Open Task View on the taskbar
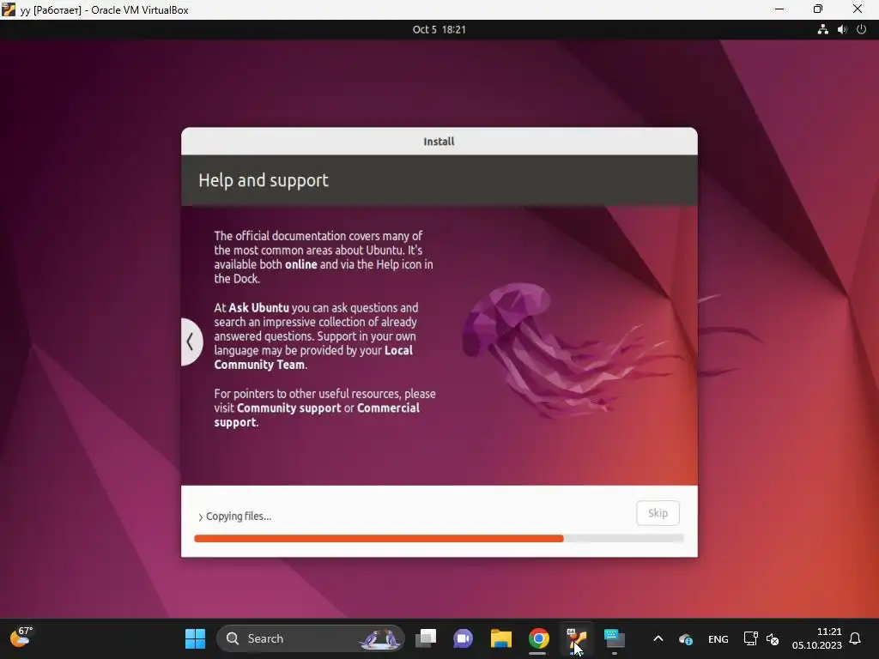This screenshot has width=879, height=659. [426, 638]
